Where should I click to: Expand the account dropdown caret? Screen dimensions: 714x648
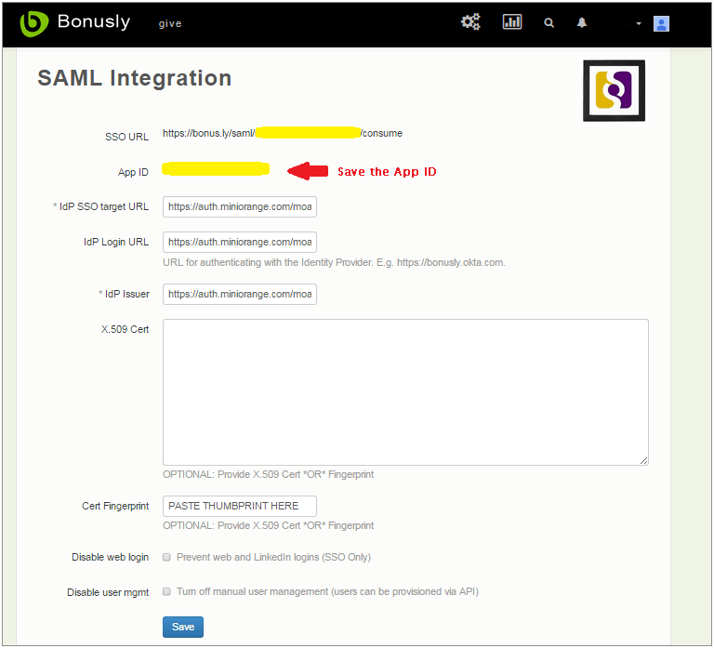(639, 23)
